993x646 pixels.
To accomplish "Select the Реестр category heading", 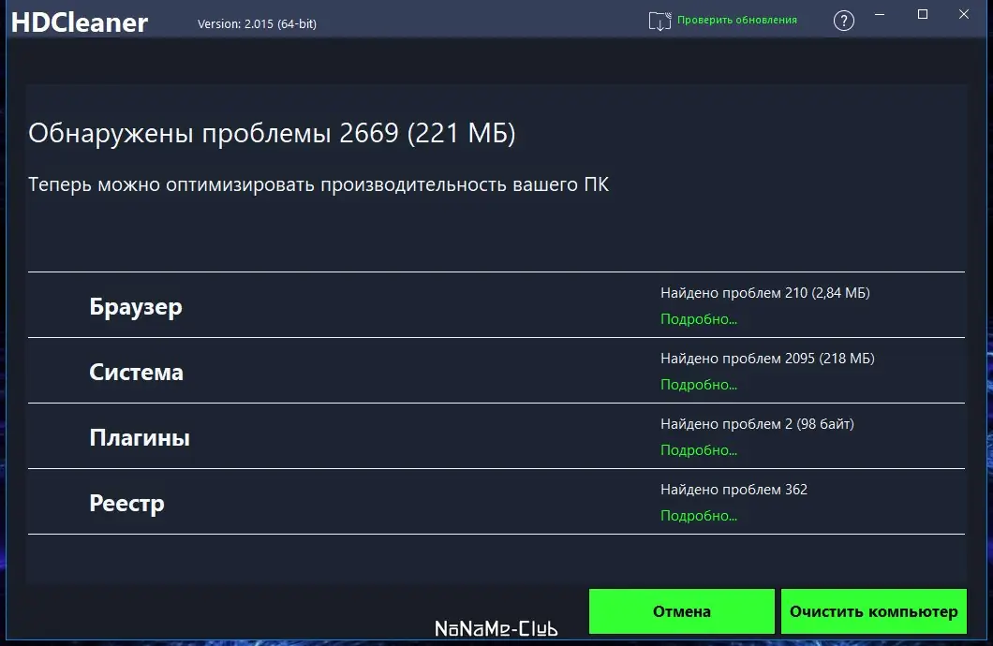I will coord(126,504).
